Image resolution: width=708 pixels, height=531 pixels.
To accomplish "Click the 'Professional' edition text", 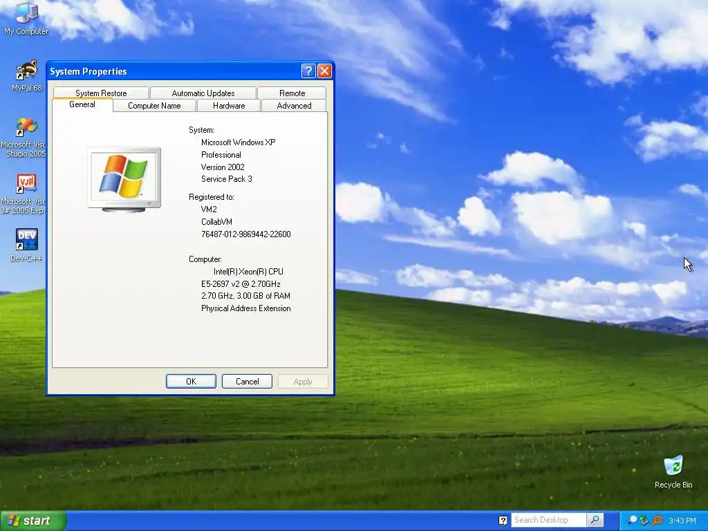I will [x=221, y=154].
